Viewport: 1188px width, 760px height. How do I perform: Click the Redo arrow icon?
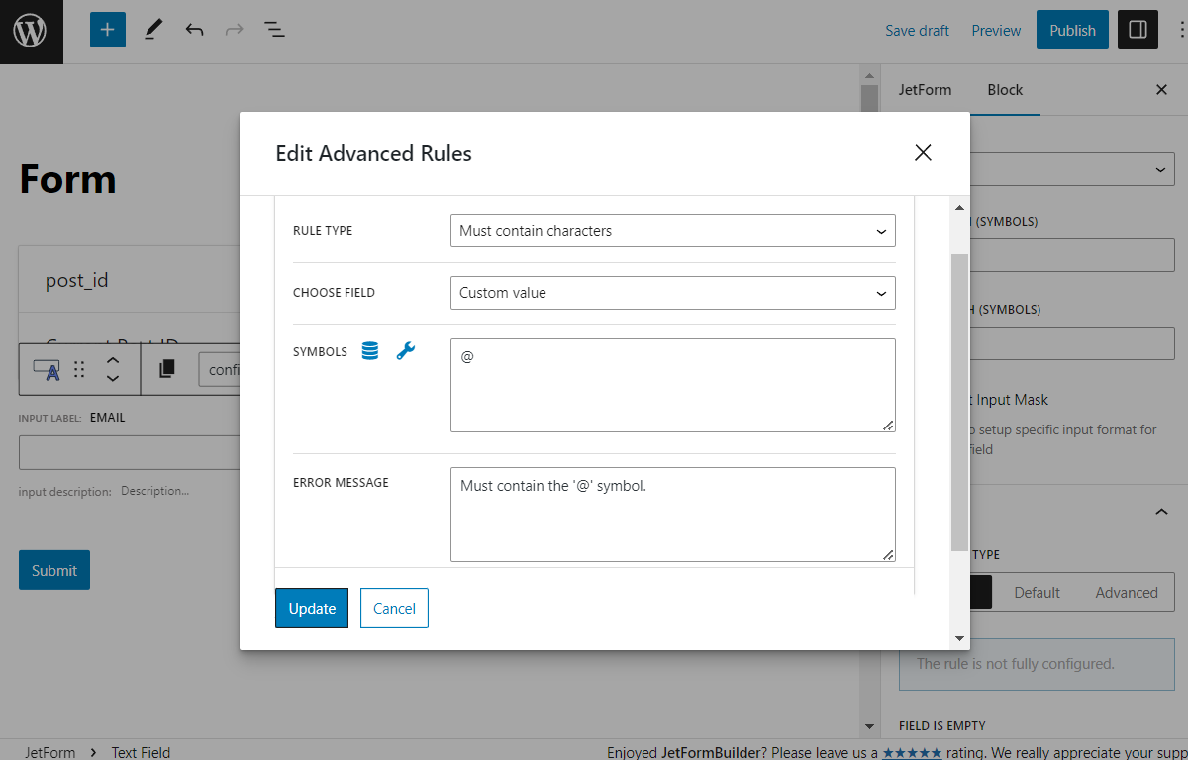pos(234,30)
